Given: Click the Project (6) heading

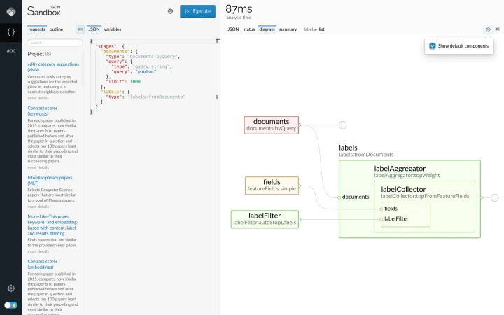Looking at the screenshot, I should [39, 54].
